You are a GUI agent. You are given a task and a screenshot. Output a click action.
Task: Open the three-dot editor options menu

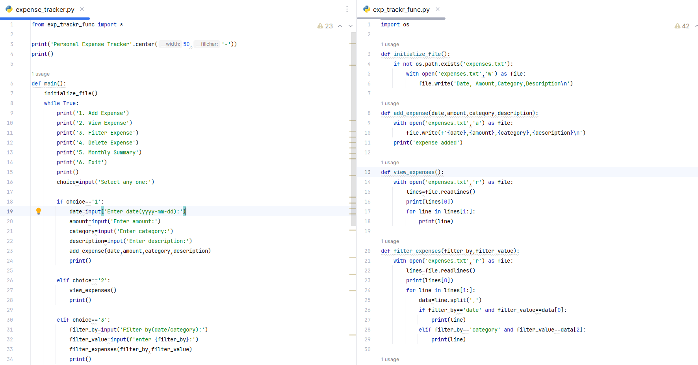click(x=347, y=9)
